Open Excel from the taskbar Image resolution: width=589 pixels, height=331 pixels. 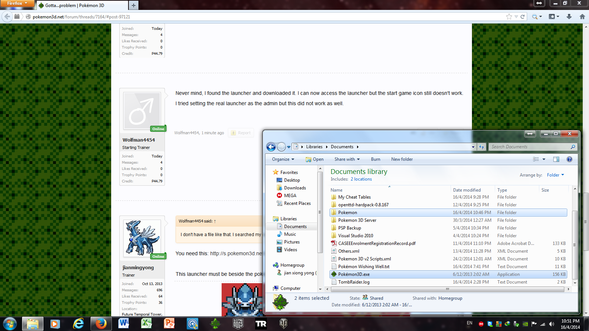pyautogui.click(x=147, y=324)
